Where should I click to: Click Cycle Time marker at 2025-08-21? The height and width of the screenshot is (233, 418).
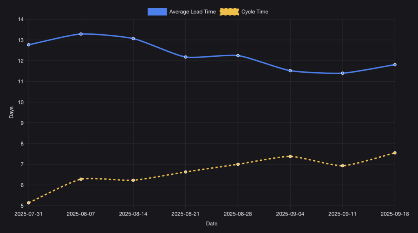[185, 172]
